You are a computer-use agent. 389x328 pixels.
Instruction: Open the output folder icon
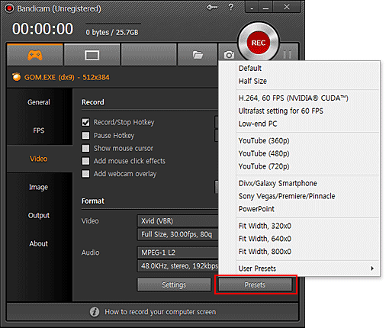pyautogui.click(x=198, y=55)
